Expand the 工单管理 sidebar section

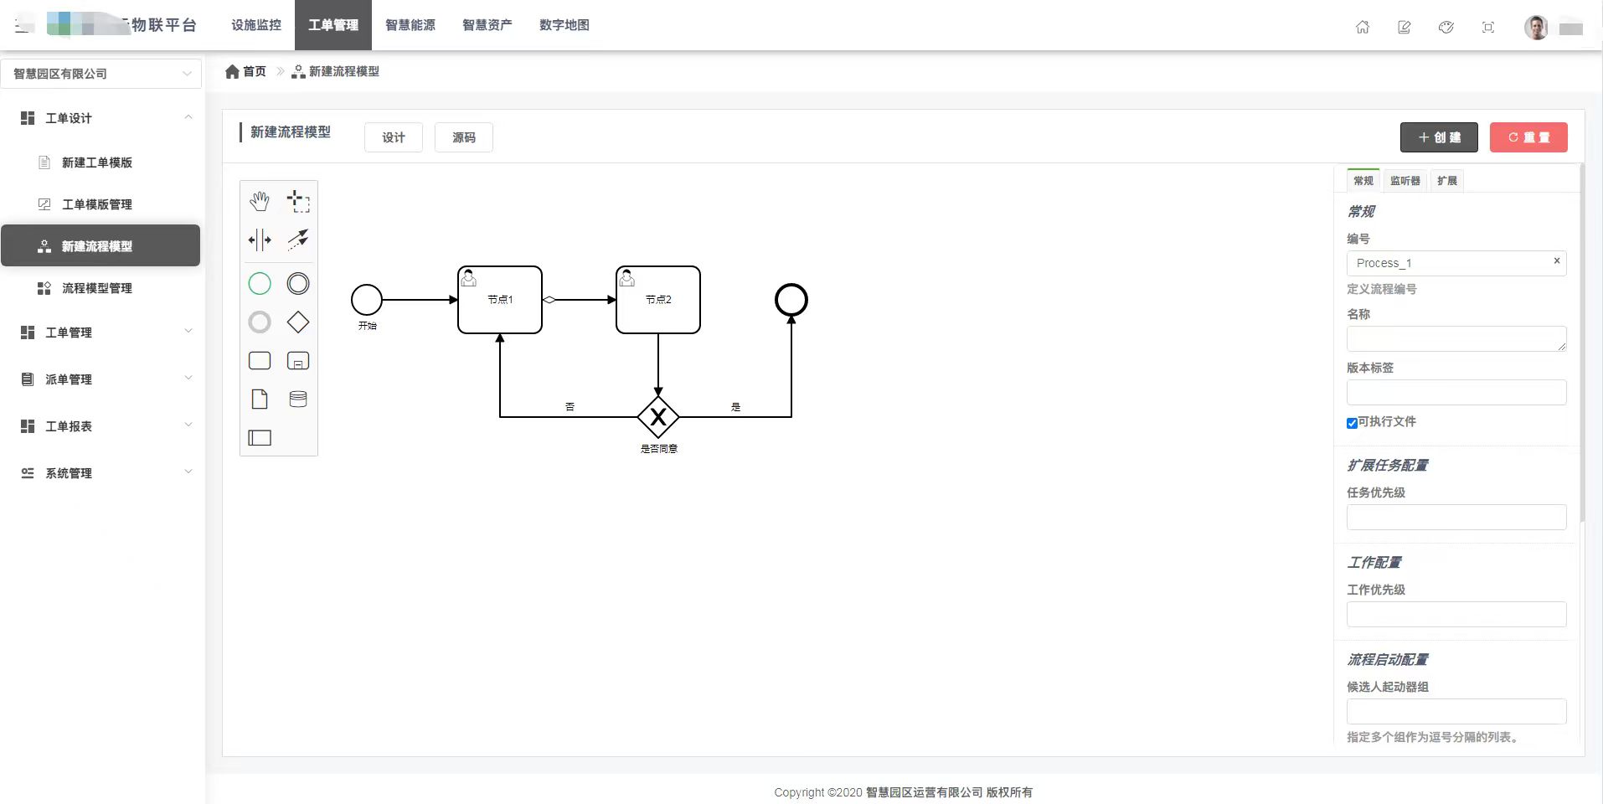[101, 332]
